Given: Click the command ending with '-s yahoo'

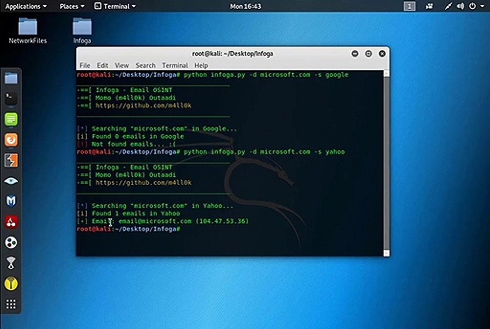Looking at the screenshot, I should [264, 152].
